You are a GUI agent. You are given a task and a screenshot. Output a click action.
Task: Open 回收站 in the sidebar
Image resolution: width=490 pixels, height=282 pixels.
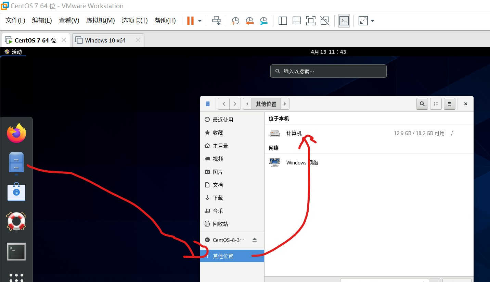point(232,224)
